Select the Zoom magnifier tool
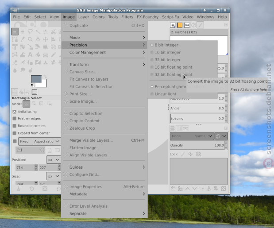 coord(30,39)
